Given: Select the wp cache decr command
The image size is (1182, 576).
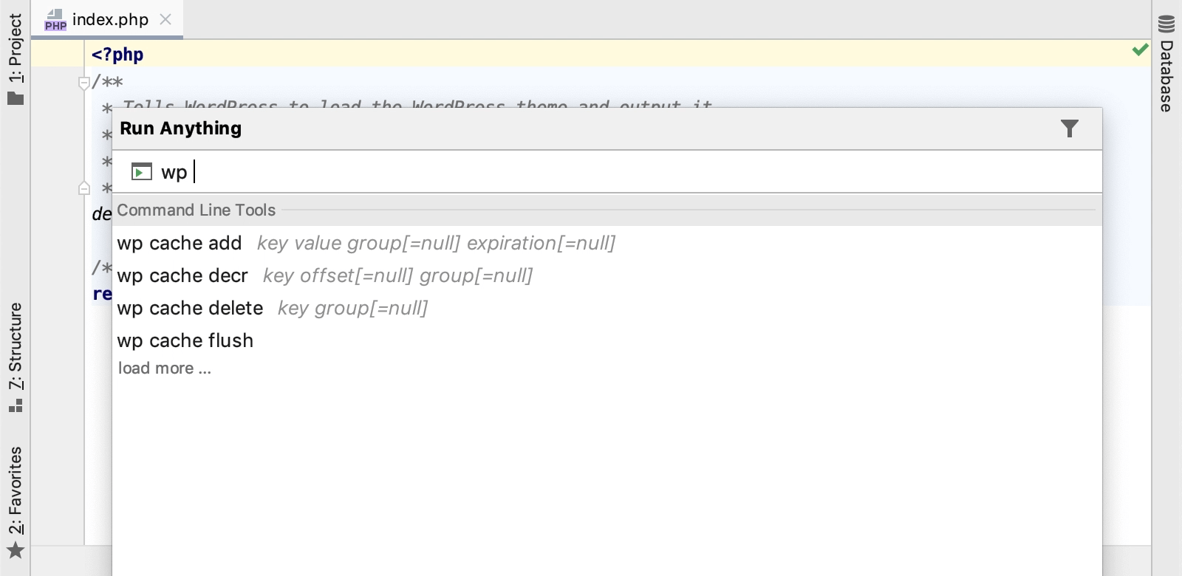Looking at the screenshot, I should tap(607, 275).
